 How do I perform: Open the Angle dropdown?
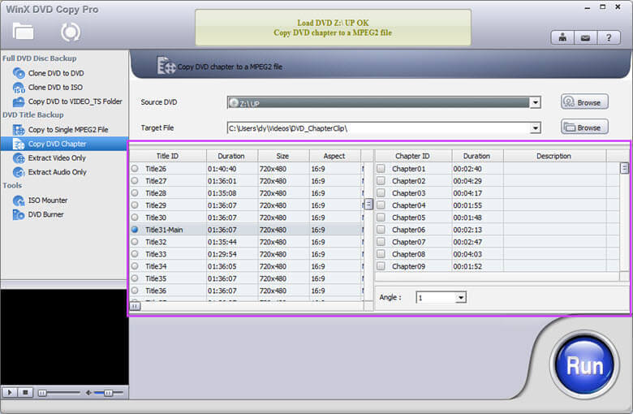(x=461, y=298)
